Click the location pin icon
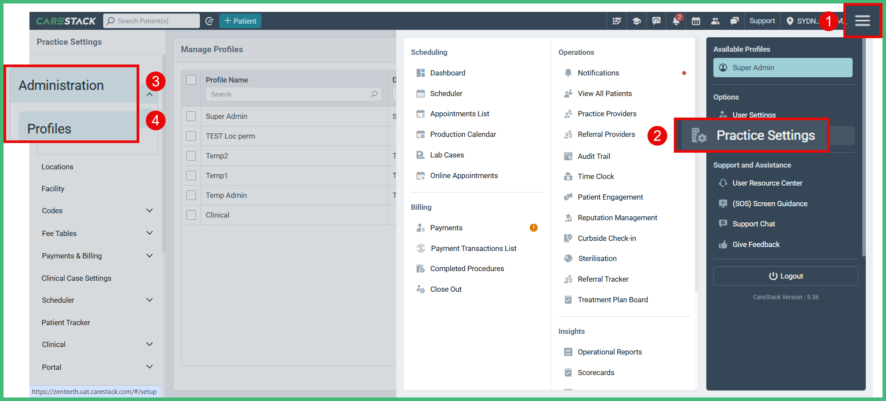This screenshot has height=401, width=886. point(790,21)
